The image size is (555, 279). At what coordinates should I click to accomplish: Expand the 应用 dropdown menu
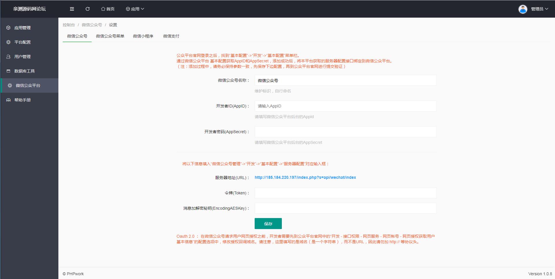pos(135,9)
